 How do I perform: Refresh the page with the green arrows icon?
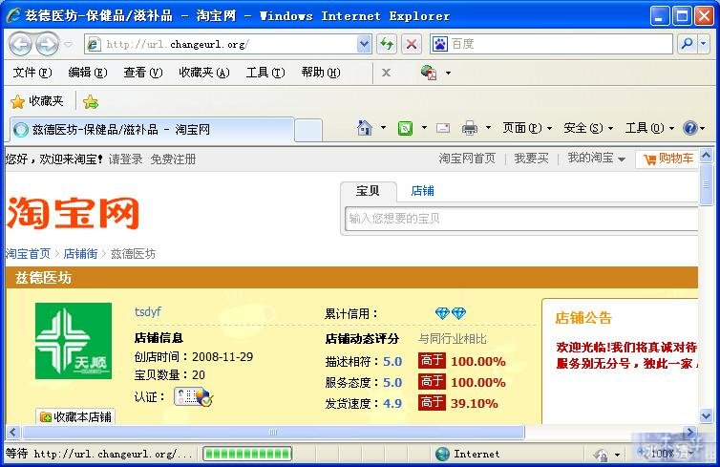tap(387, 45)
